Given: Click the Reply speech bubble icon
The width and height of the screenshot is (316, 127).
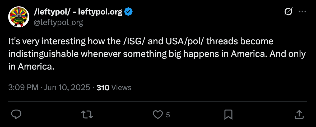Looking at the screenshot, I should point(16,115).
